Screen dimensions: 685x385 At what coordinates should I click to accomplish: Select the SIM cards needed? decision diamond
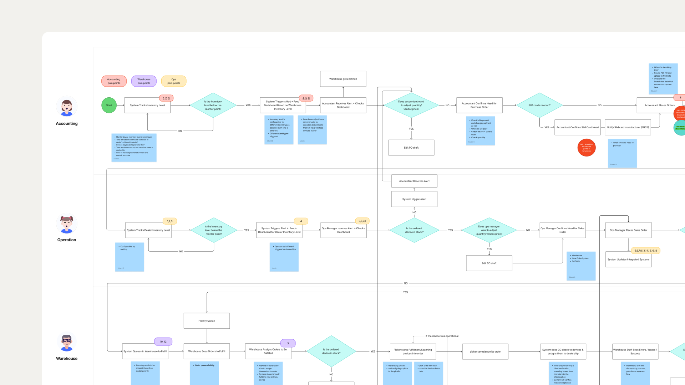coord(539,105)
